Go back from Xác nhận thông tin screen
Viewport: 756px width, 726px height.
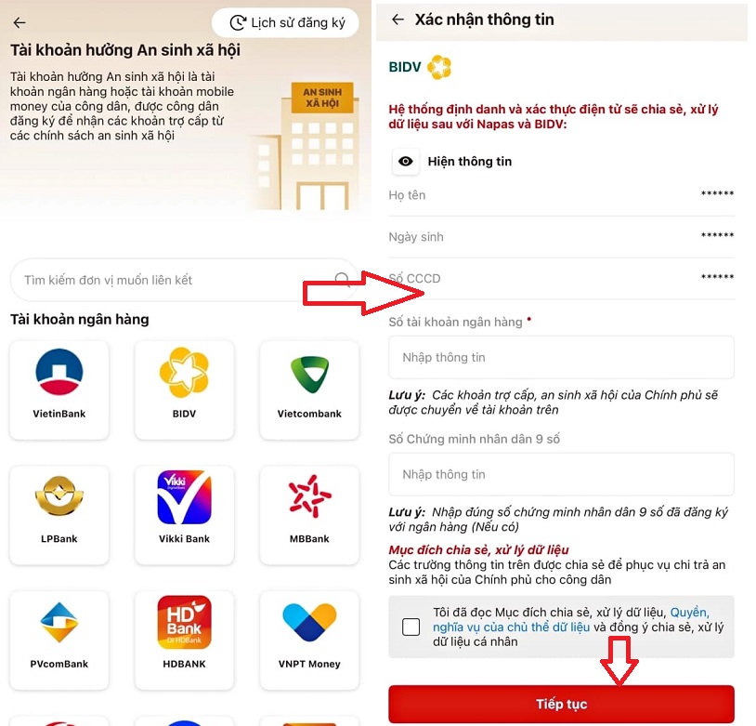[398, 20]
